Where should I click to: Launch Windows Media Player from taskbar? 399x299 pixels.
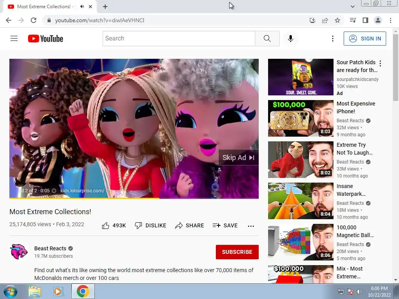(58, 292)
